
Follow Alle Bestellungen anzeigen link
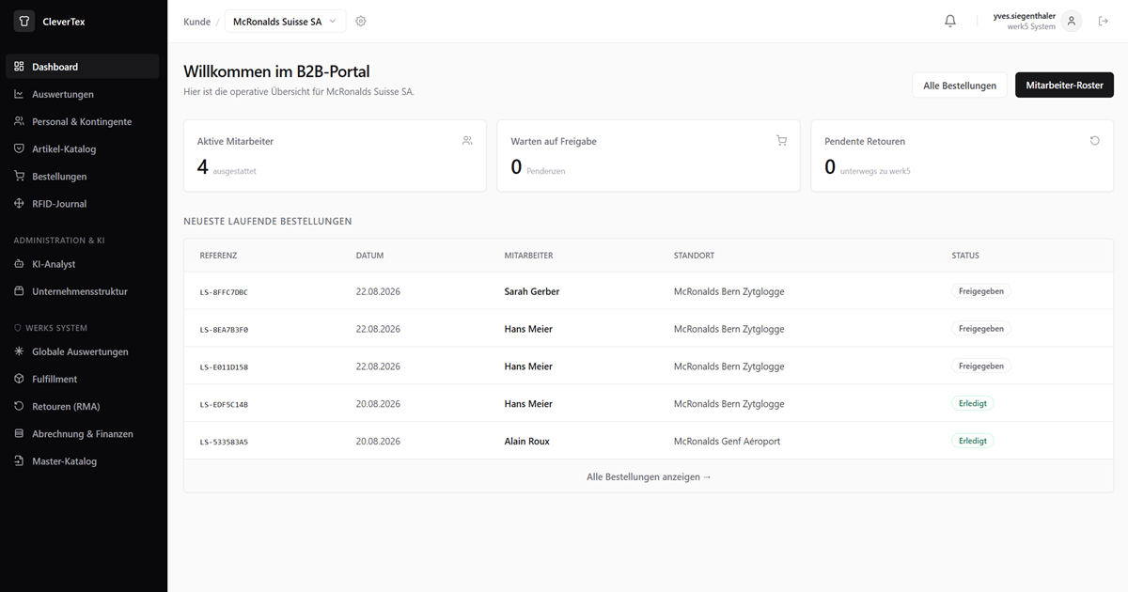point(649,476)
